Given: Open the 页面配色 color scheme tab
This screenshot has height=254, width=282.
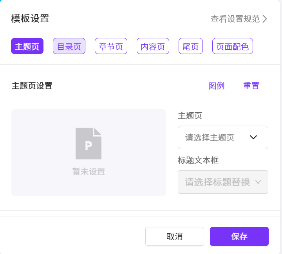Looking at the screenshot, I should pyautogui.click(x=232, y=46).
